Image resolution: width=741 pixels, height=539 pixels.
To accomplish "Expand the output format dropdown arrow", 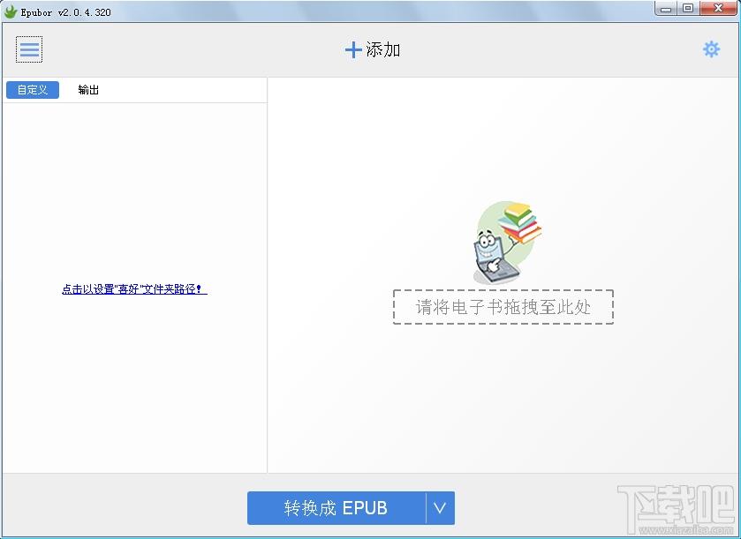I will (440, 508).
